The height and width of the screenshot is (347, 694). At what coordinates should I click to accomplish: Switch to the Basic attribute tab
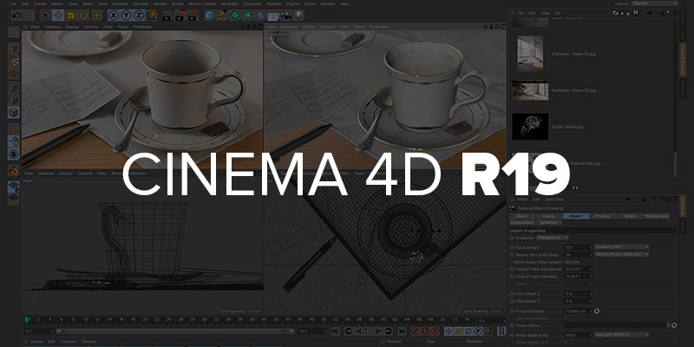pos(522,216)
